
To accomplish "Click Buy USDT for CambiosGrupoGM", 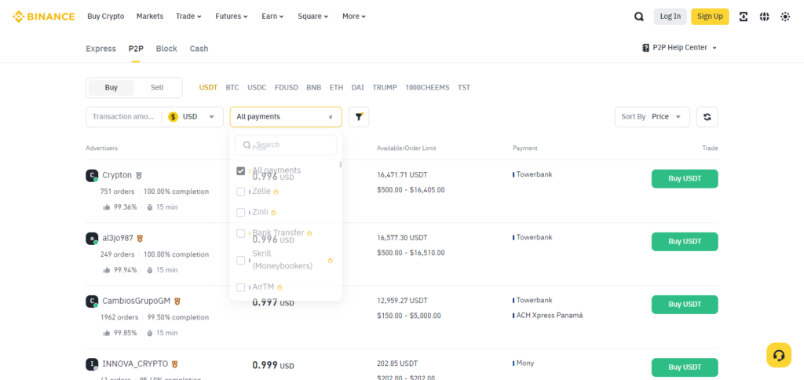I will click(x=685, y=305).
